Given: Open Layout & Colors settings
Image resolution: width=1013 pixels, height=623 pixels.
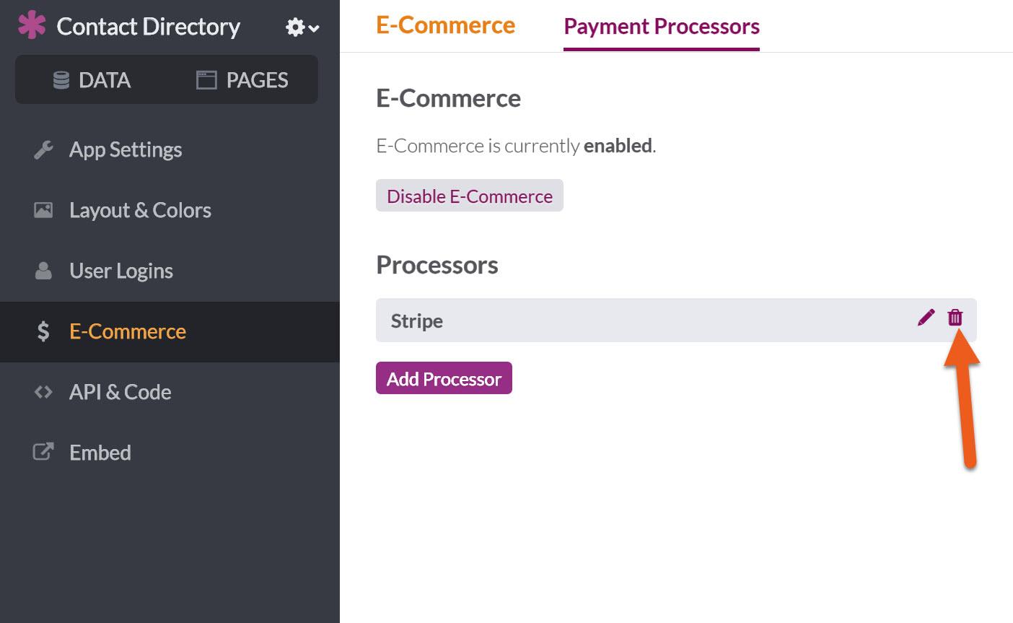Looking at the screenshot, I should coord(140,210).
